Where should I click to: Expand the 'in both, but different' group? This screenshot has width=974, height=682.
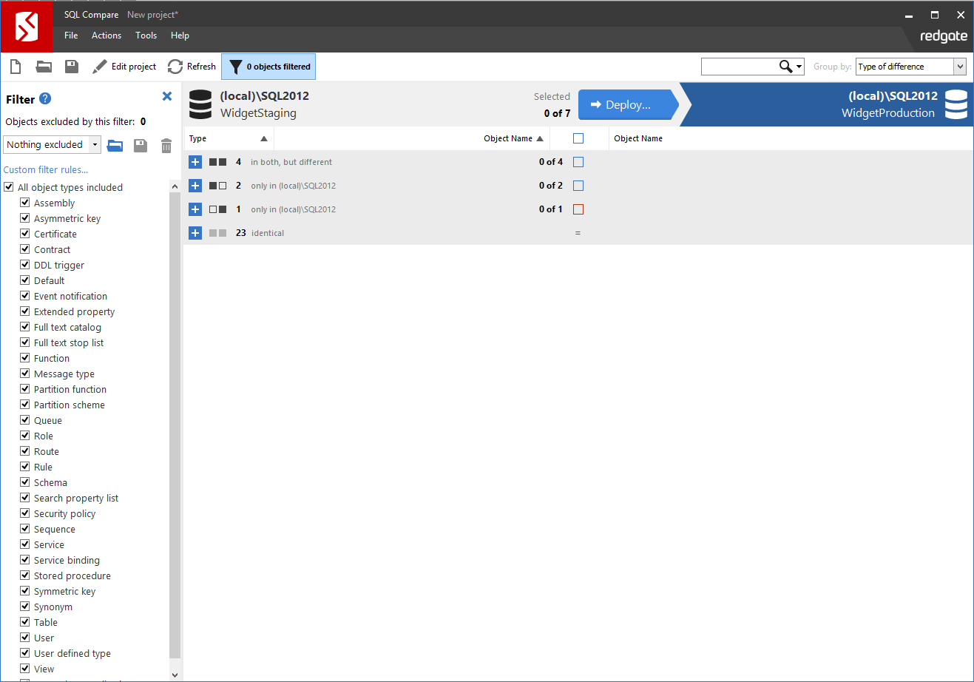tap(195, 161)
